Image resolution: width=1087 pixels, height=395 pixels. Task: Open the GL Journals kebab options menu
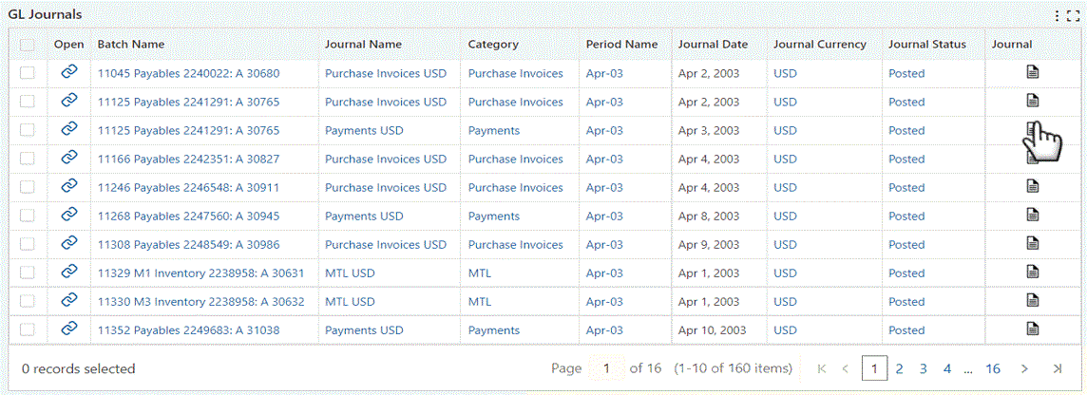[1058, 16]
